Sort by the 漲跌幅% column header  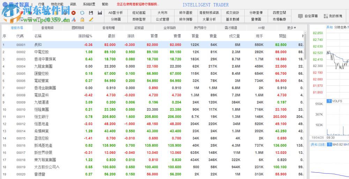coord(85,36)
